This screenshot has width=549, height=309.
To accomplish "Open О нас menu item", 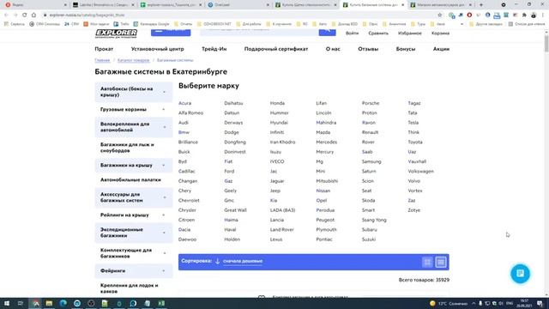I will (333, 49).
